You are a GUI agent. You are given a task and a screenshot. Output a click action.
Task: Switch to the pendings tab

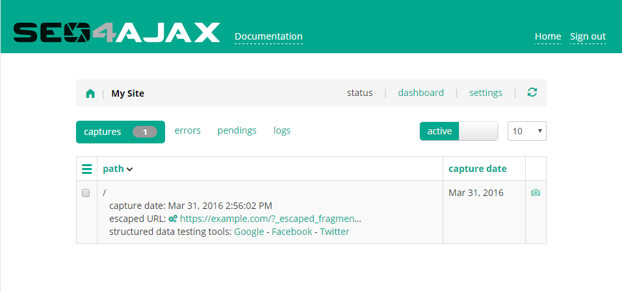[x=237, y=130]
